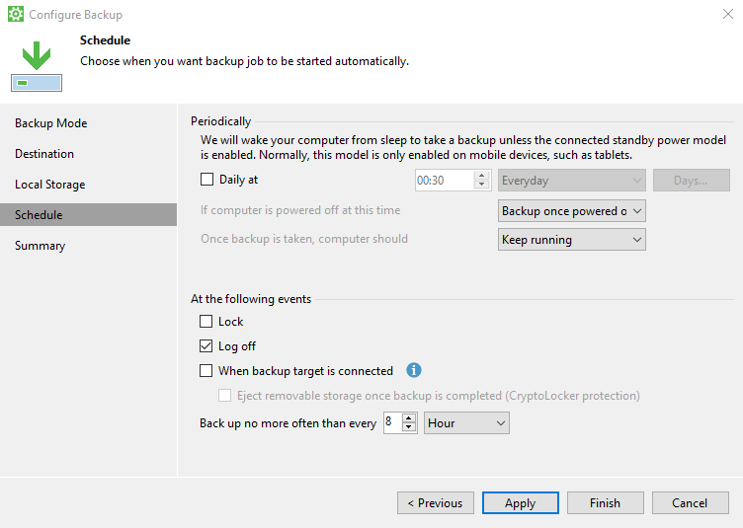Uncheck the Log off checkbox
Image resolution: width=743 pixels, height=528 pixels.
[x=206, y=346]
